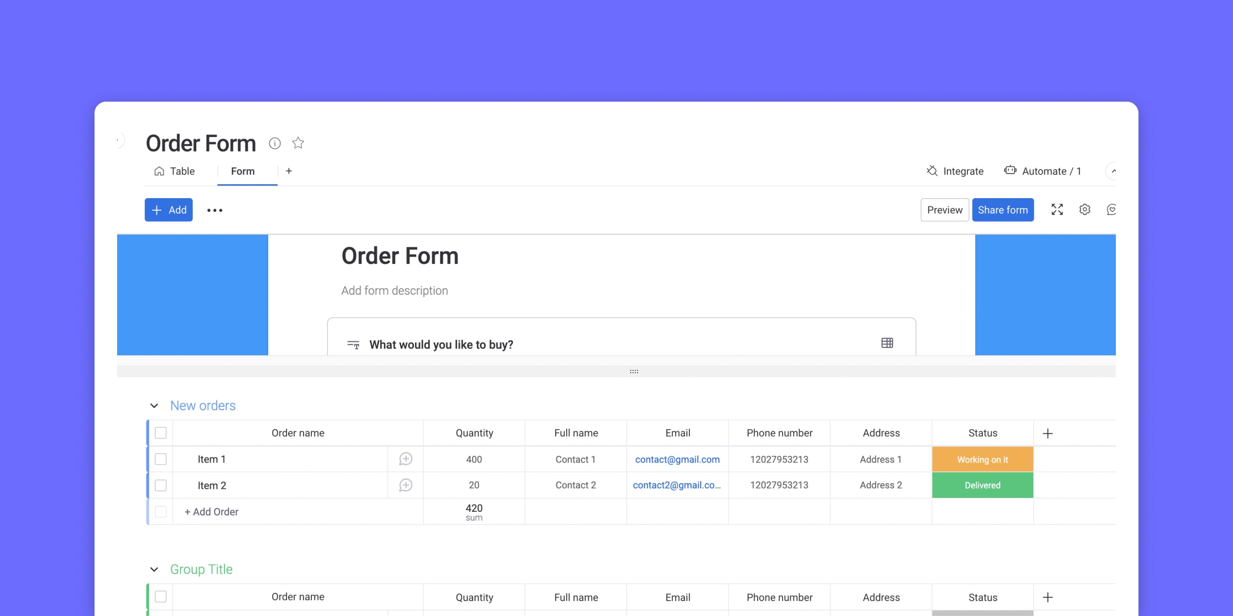Toggle checkbox for Item 2 row
This screenshot has height=616, width=1233.
click(160, 485)
